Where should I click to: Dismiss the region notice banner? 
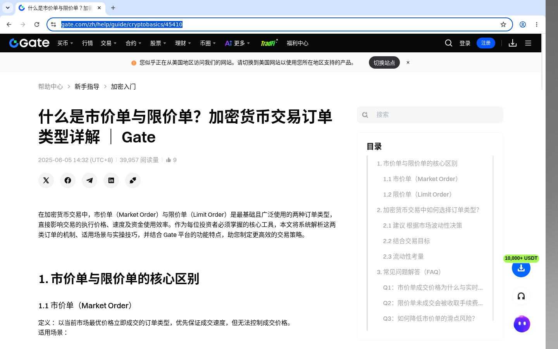click(x=408, y=62)
